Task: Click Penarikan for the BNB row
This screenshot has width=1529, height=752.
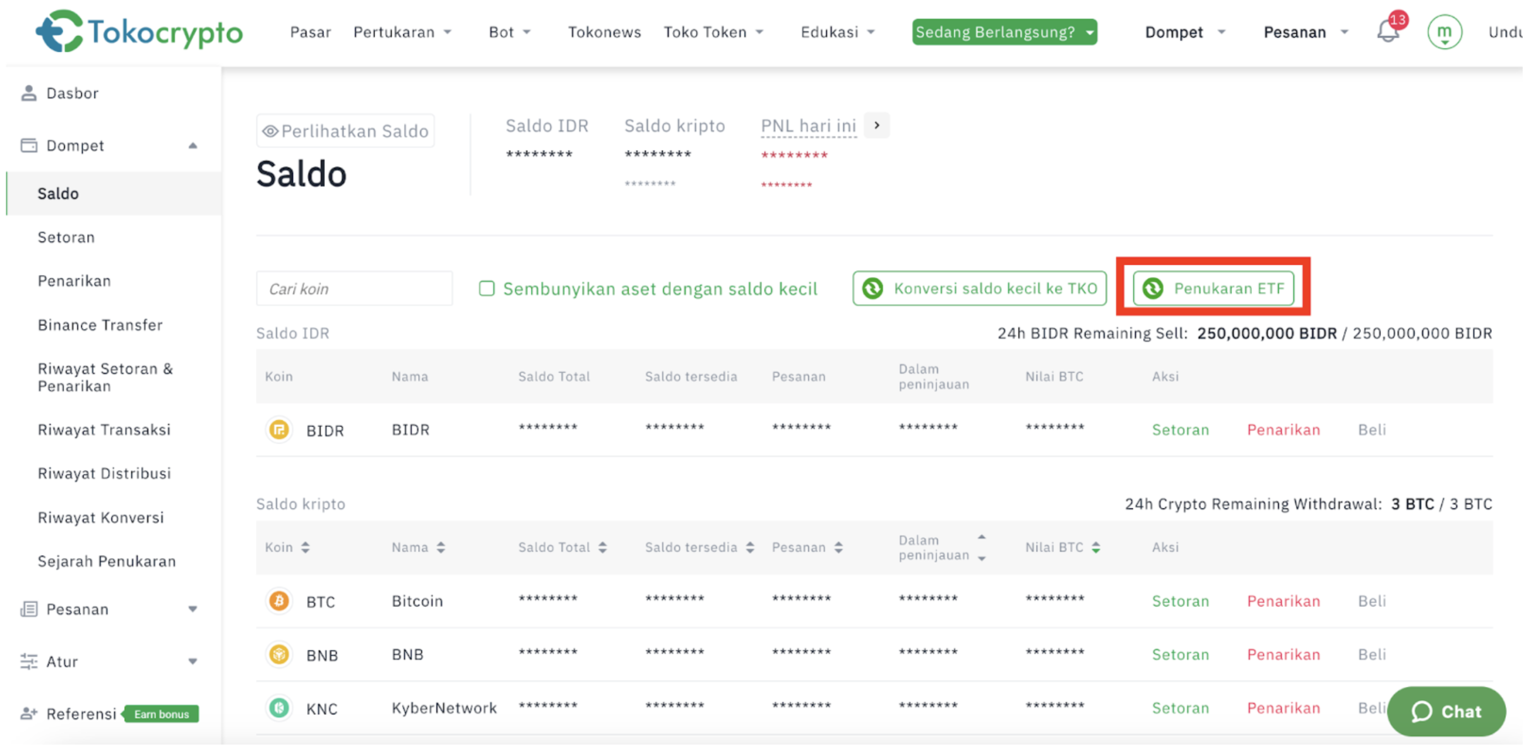Action: (1283, 655)
